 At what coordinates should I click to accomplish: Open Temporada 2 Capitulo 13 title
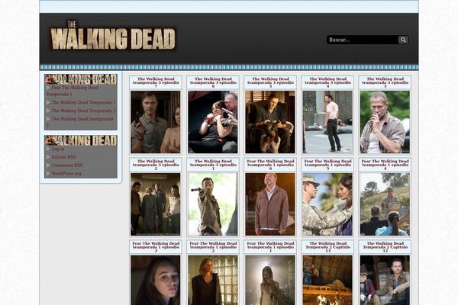327,247
